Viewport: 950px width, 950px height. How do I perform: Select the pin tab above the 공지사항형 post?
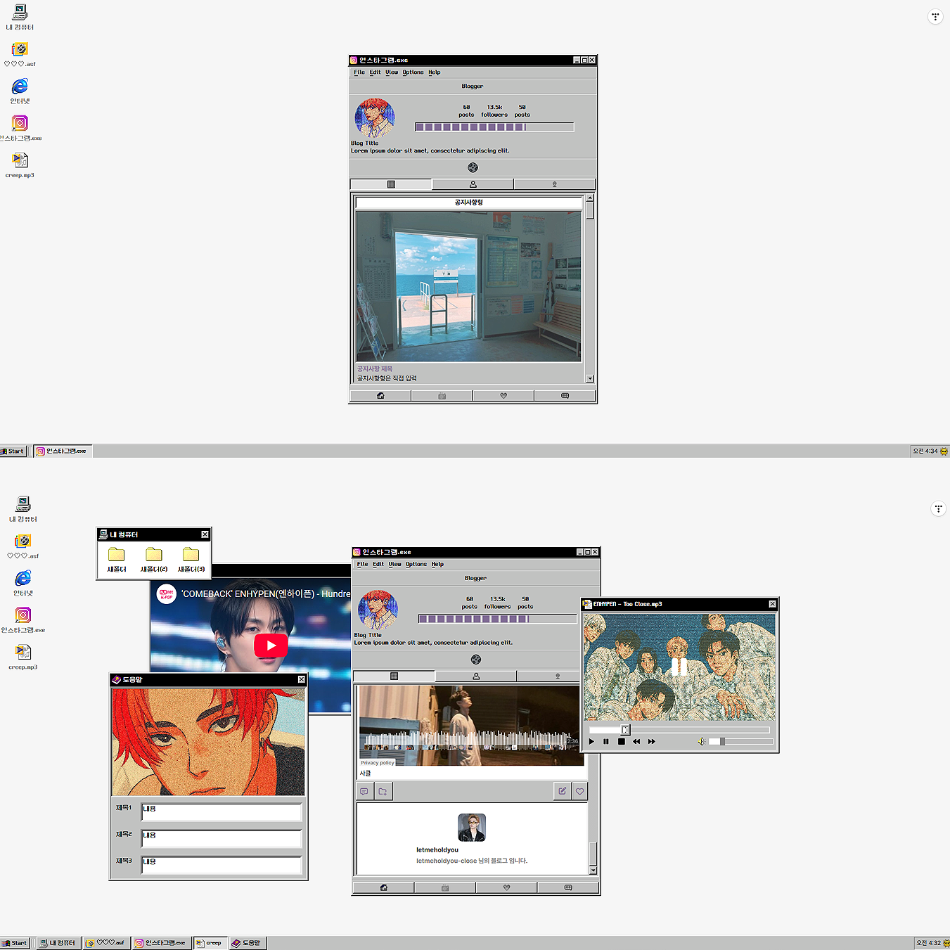click(555, 184)
